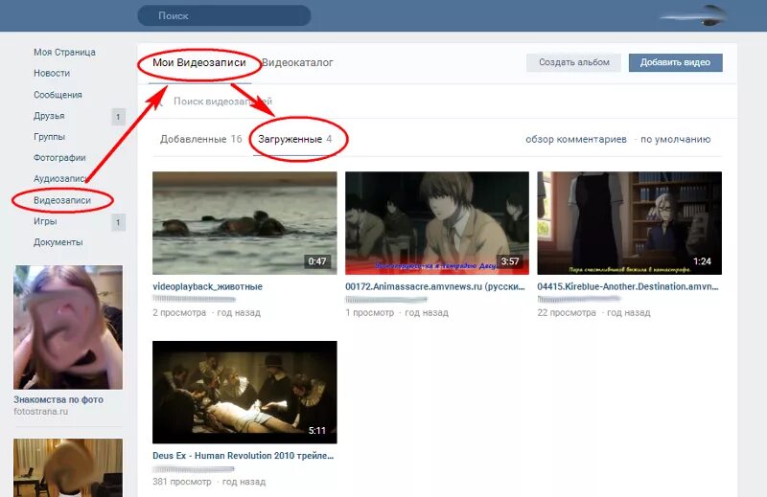767x497 pixels.
Task: Click the magnifier icon in top search bar
Action: (148, 16)
